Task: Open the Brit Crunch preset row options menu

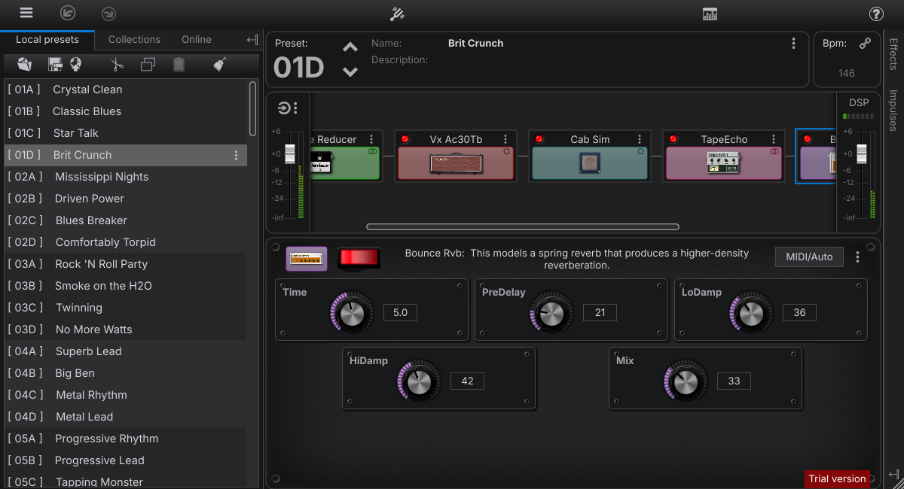Action: click(236, 155)
